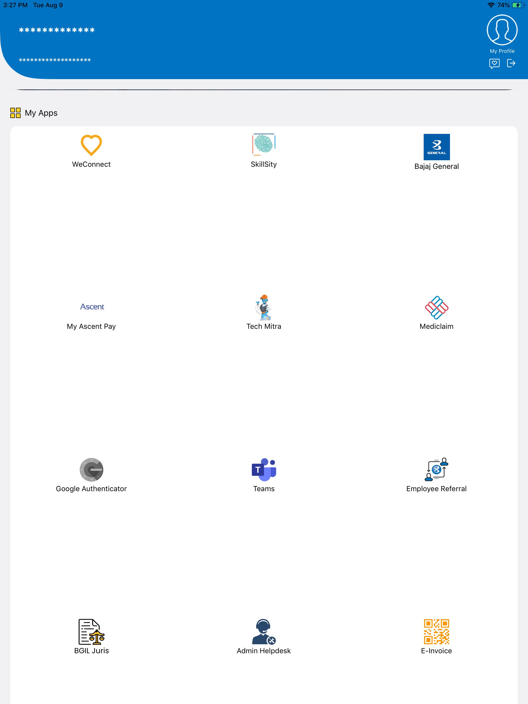Open the E-Invoice QR code icon

436,631
